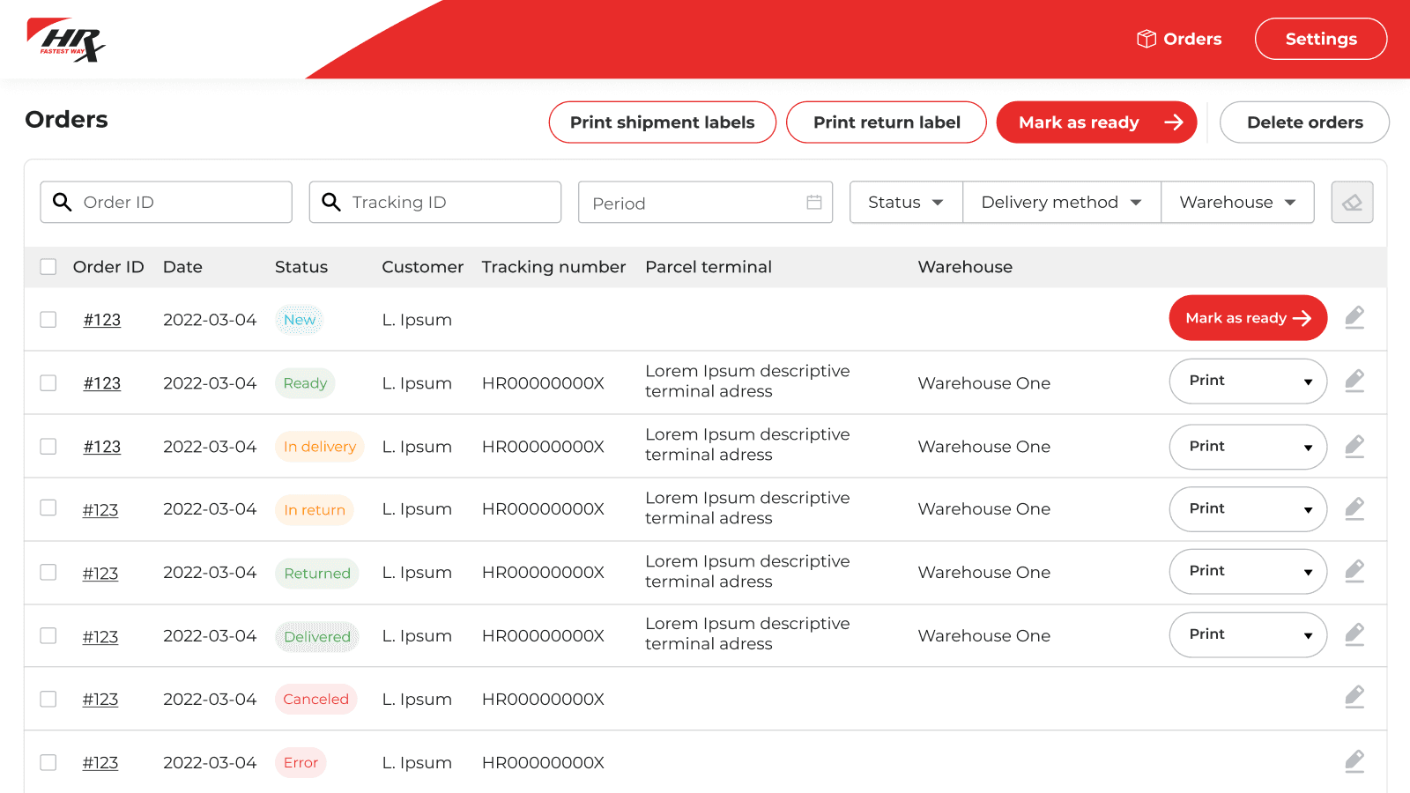Open calendar icon in Period field
Image resolution: width=1410 pixels, height=793 pixels.
pos(813,203)
